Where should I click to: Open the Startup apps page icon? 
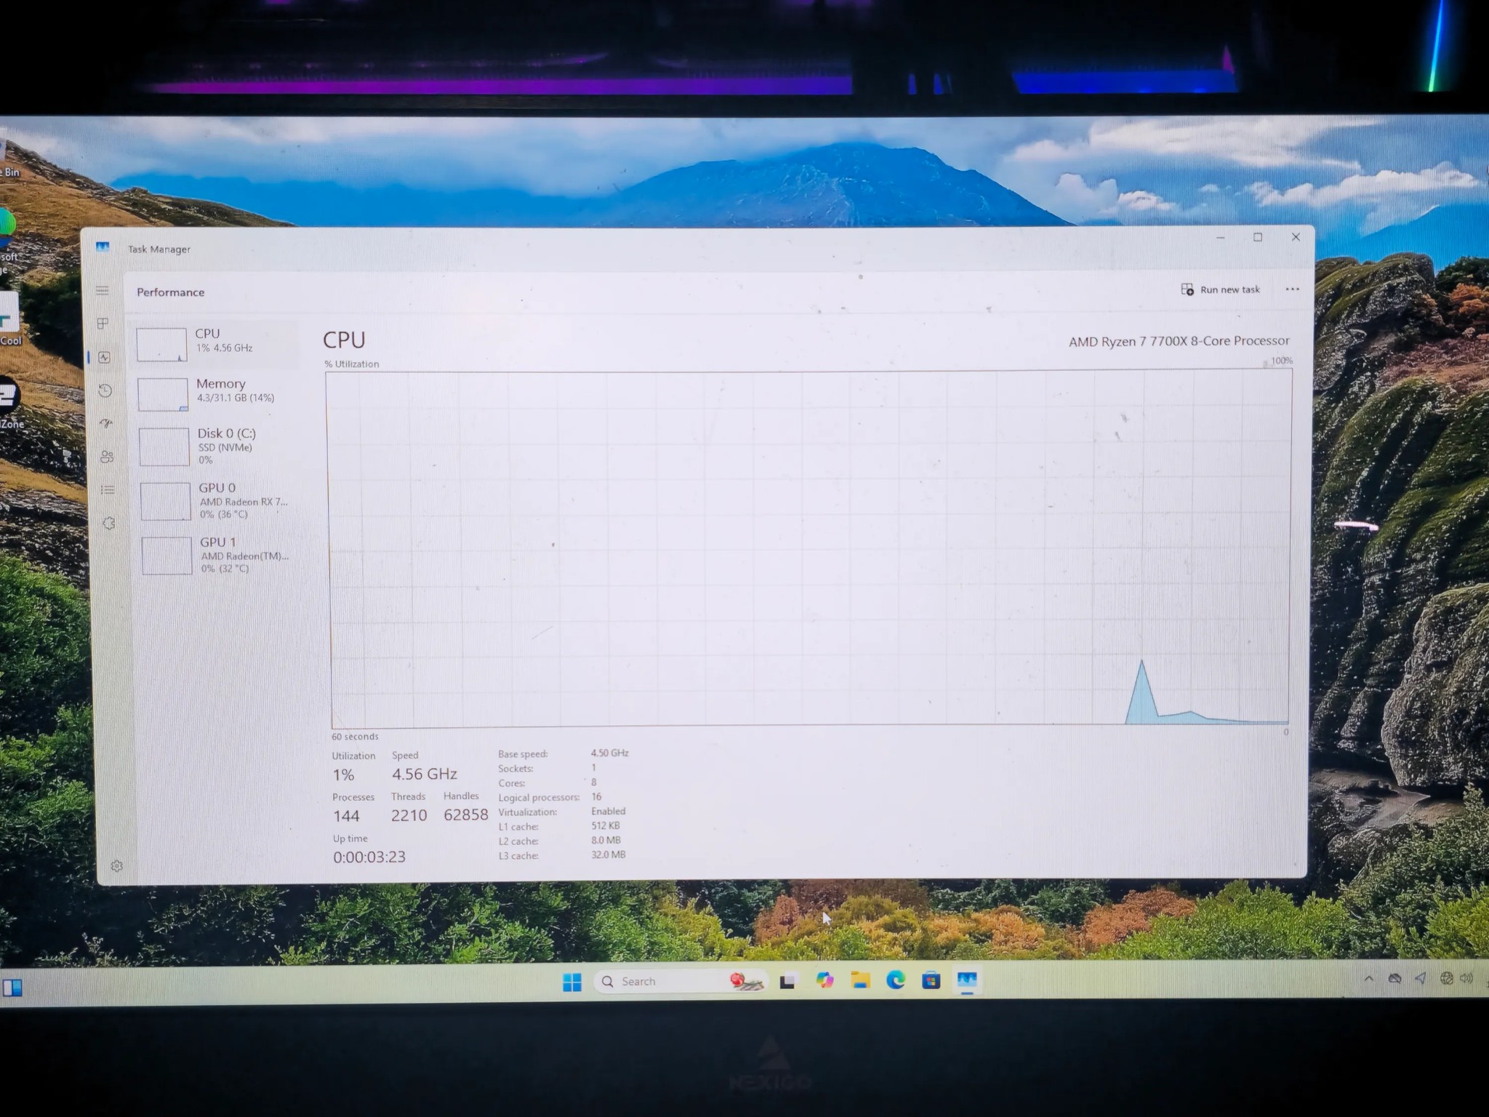(106, 423)
